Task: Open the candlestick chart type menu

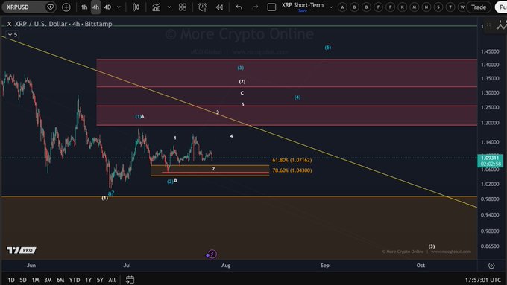Action: tap(136, 7)
